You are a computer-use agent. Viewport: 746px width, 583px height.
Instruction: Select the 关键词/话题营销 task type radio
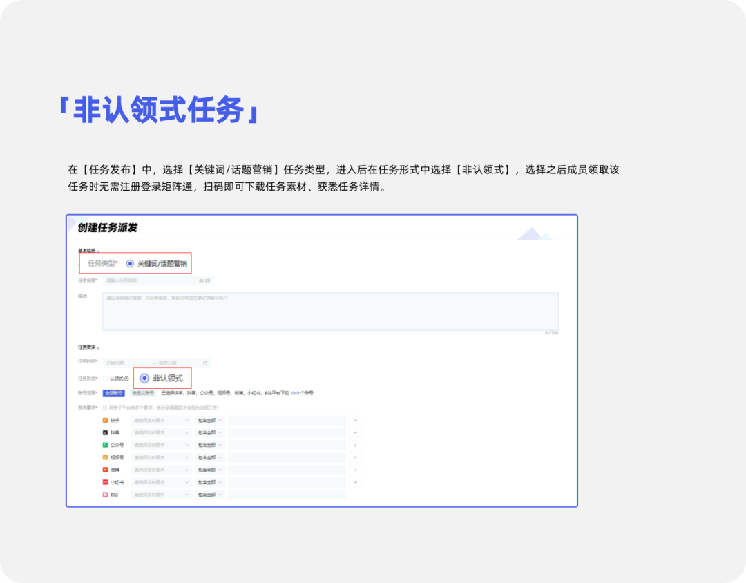click(130, 264)
